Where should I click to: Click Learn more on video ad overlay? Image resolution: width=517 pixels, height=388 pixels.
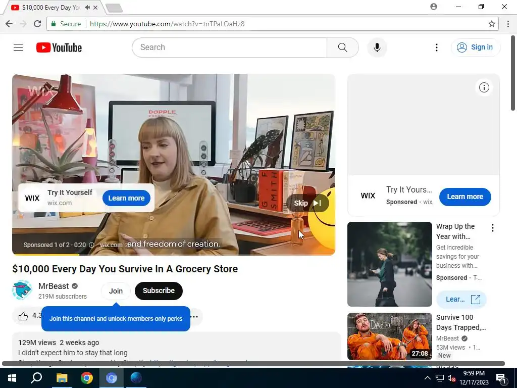coord(126,198)
